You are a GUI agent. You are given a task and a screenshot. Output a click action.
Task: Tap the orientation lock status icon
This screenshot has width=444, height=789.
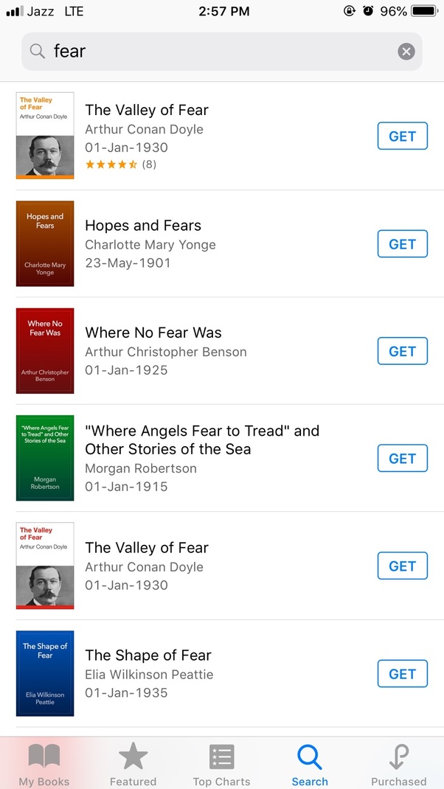pos(350,11)
